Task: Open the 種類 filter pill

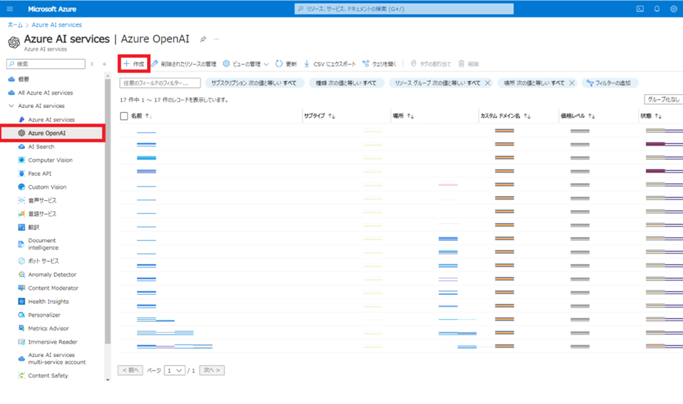Action: tap(347, 83)
